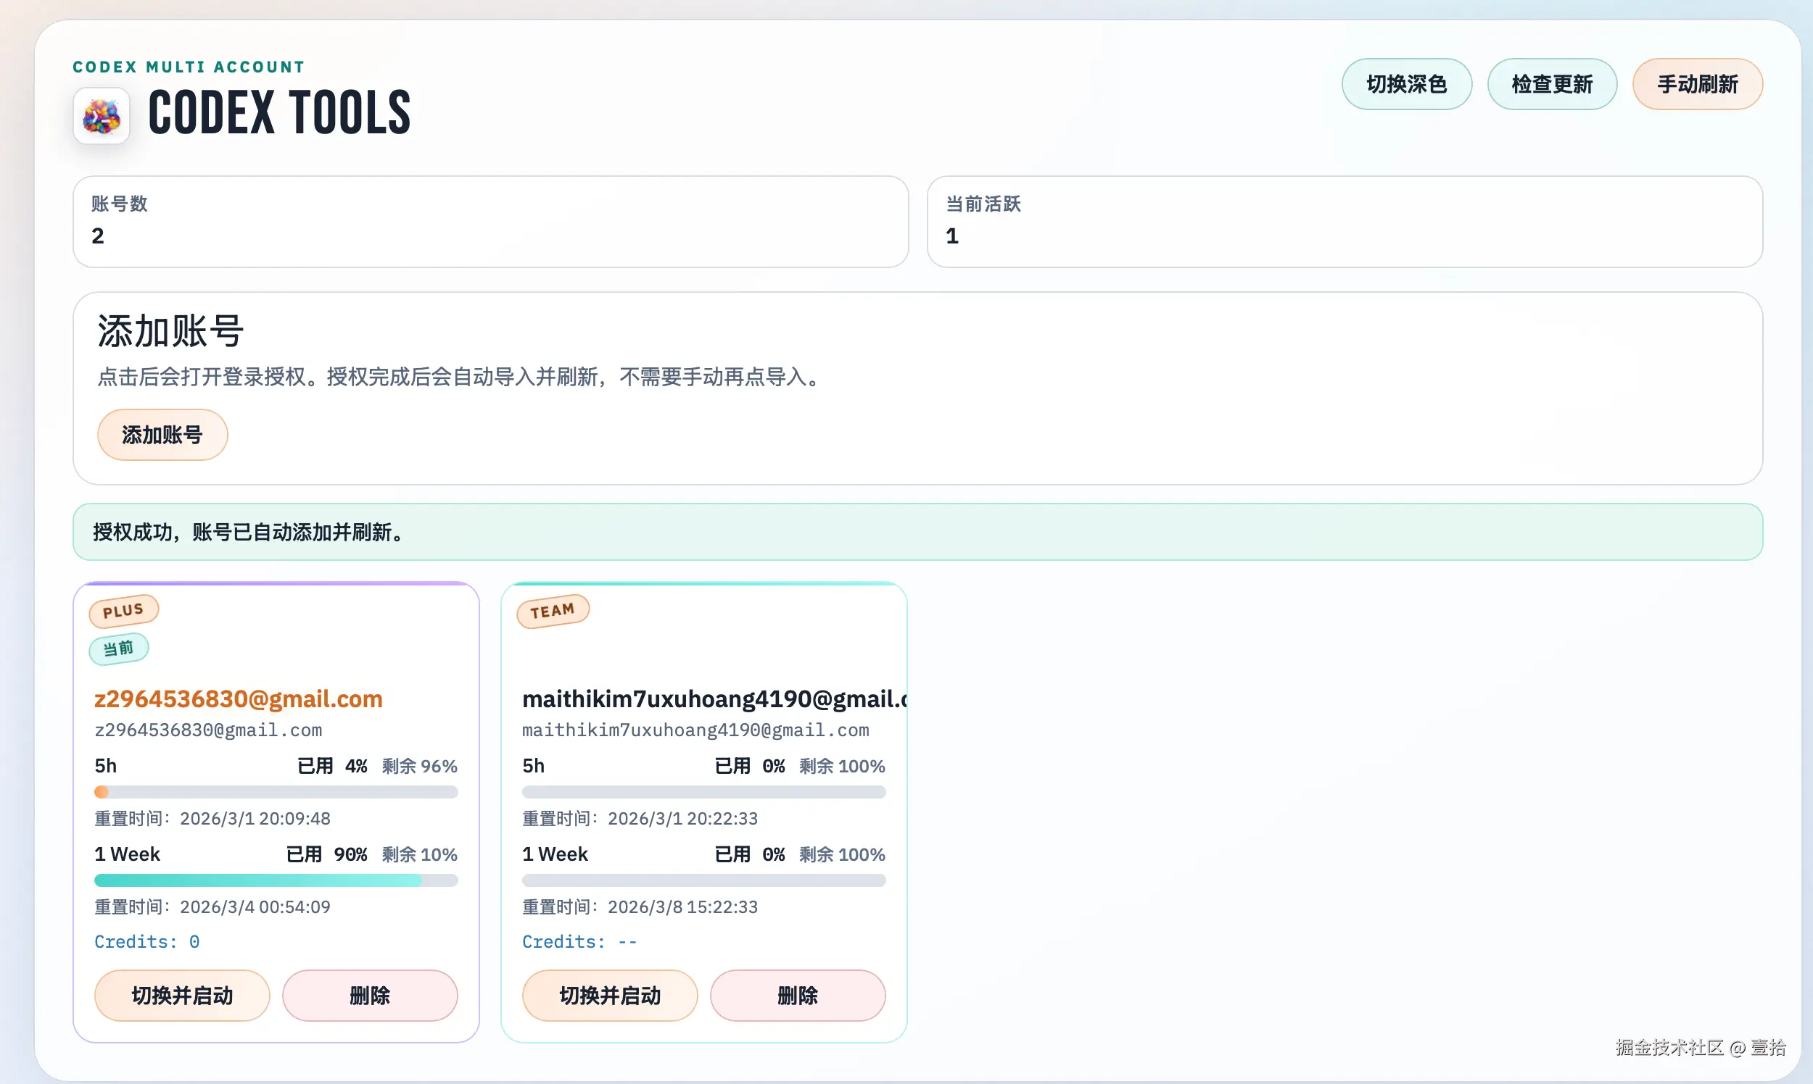Viewport: 1813px width, 1084px height.
Task: Switch and launch the z2964536830 account
Action: [x=182, y=995]
